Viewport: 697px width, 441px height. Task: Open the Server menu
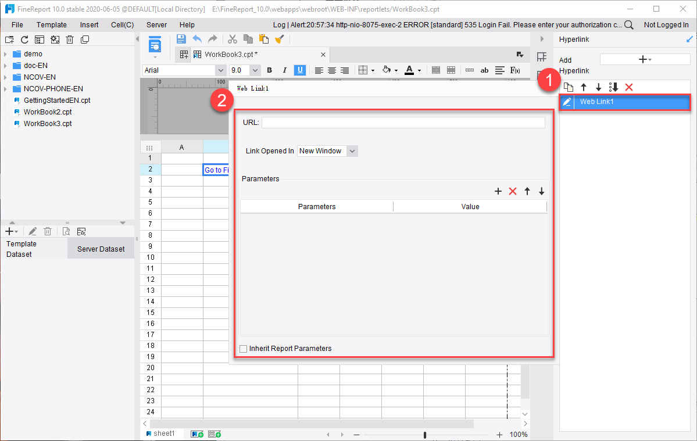pos(156,24)
